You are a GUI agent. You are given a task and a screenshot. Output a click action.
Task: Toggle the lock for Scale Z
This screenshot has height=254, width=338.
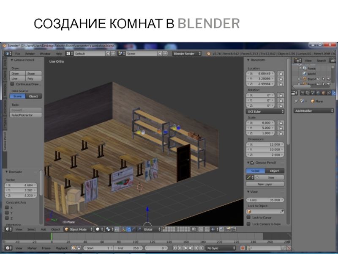[281, 133]
